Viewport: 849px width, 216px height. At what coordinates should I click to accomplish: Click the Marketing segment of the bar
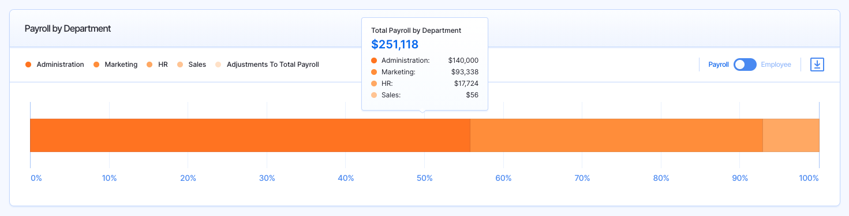(x=616, y=135)
